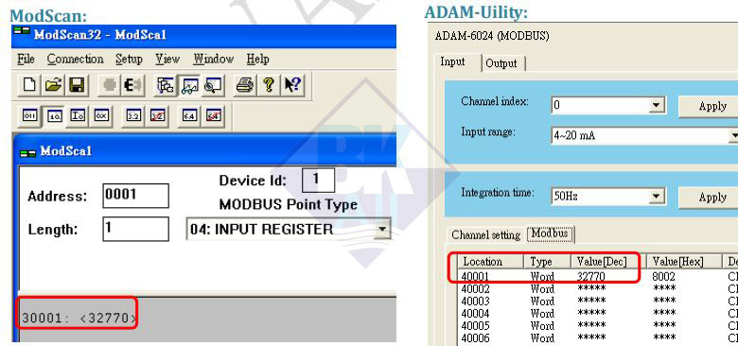The height and width of the screenshot is (346, 738).
Task: Toggle the decimal display format button
Action: click(x=54, y=116)
